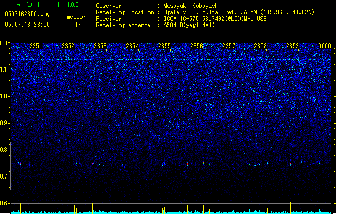
Task: Click receiver text ICOM IC-575 53.7492 MHz USB
Action: coord(215,19)
